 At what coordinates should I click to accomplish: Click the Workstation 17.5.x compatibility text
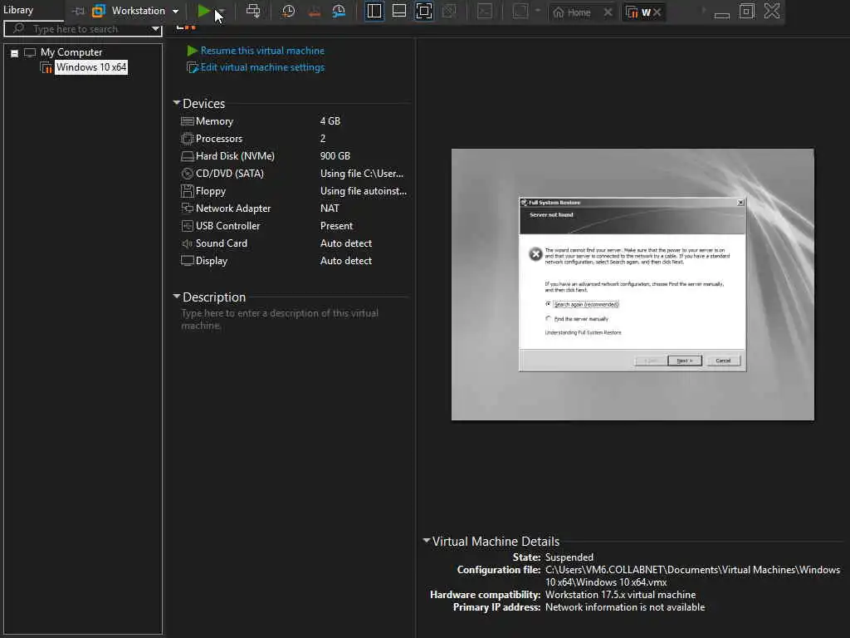pos(620,595)
